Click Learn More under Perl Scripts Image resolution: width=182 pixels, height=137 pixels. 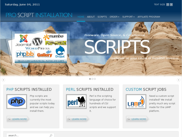(78, 119)
